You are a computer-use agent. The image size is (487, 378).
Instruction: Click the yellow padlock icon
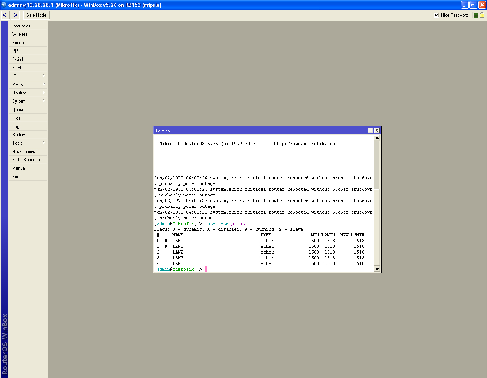pyautogui.click(x=482, y=15)
